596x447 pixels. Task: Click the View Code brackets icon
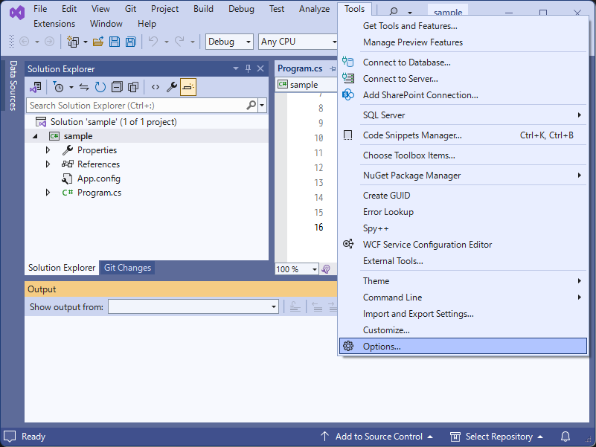[155, 88]
